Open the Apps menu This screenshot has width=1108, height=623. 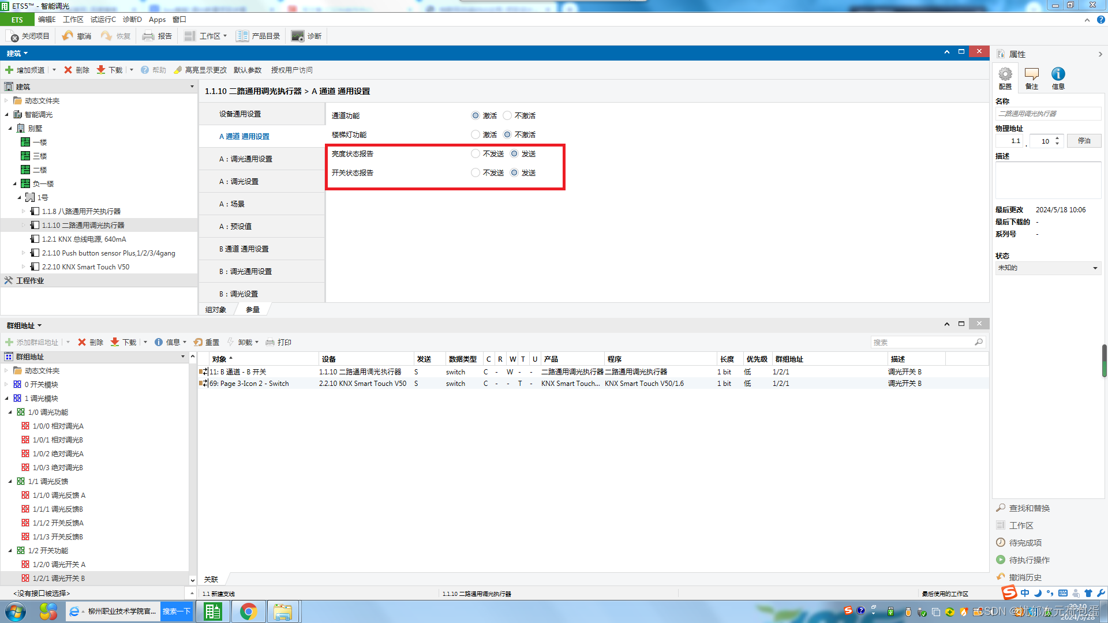click(157, 19)
